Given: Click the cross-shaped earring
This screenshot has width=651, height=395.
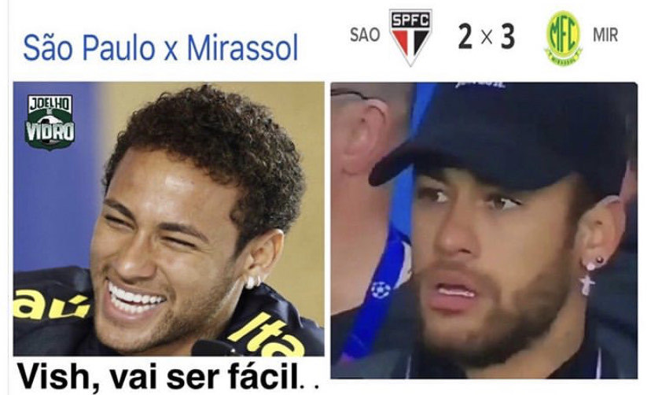Looking at the screenshot, I should click(x=587, y=284).
